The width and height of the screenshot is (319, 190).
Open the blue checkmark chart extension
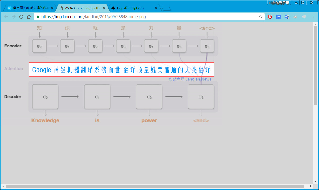(x=278, y=17)
